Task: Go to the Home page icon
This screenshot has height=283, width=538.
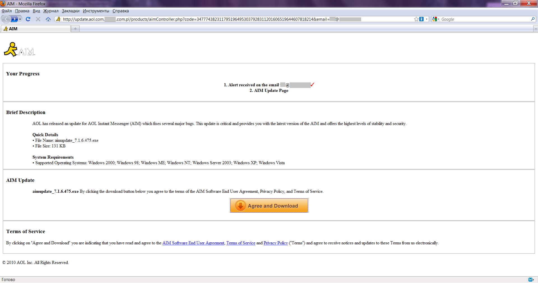Action: click(x=48, y=19)
